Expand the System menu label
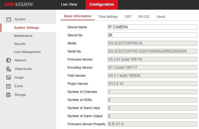This screenshot has width=199, height=129. coord(20,19)
